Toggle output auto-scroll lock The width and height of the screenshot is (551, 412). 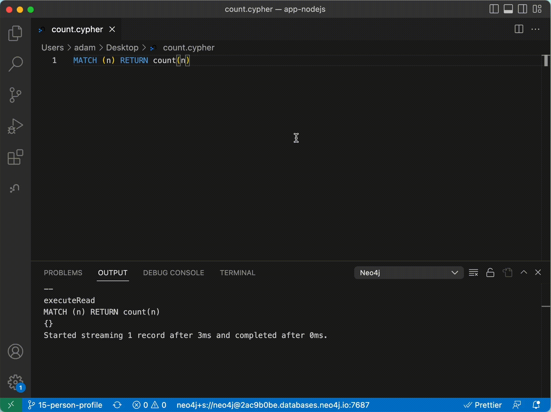(490, 273)
